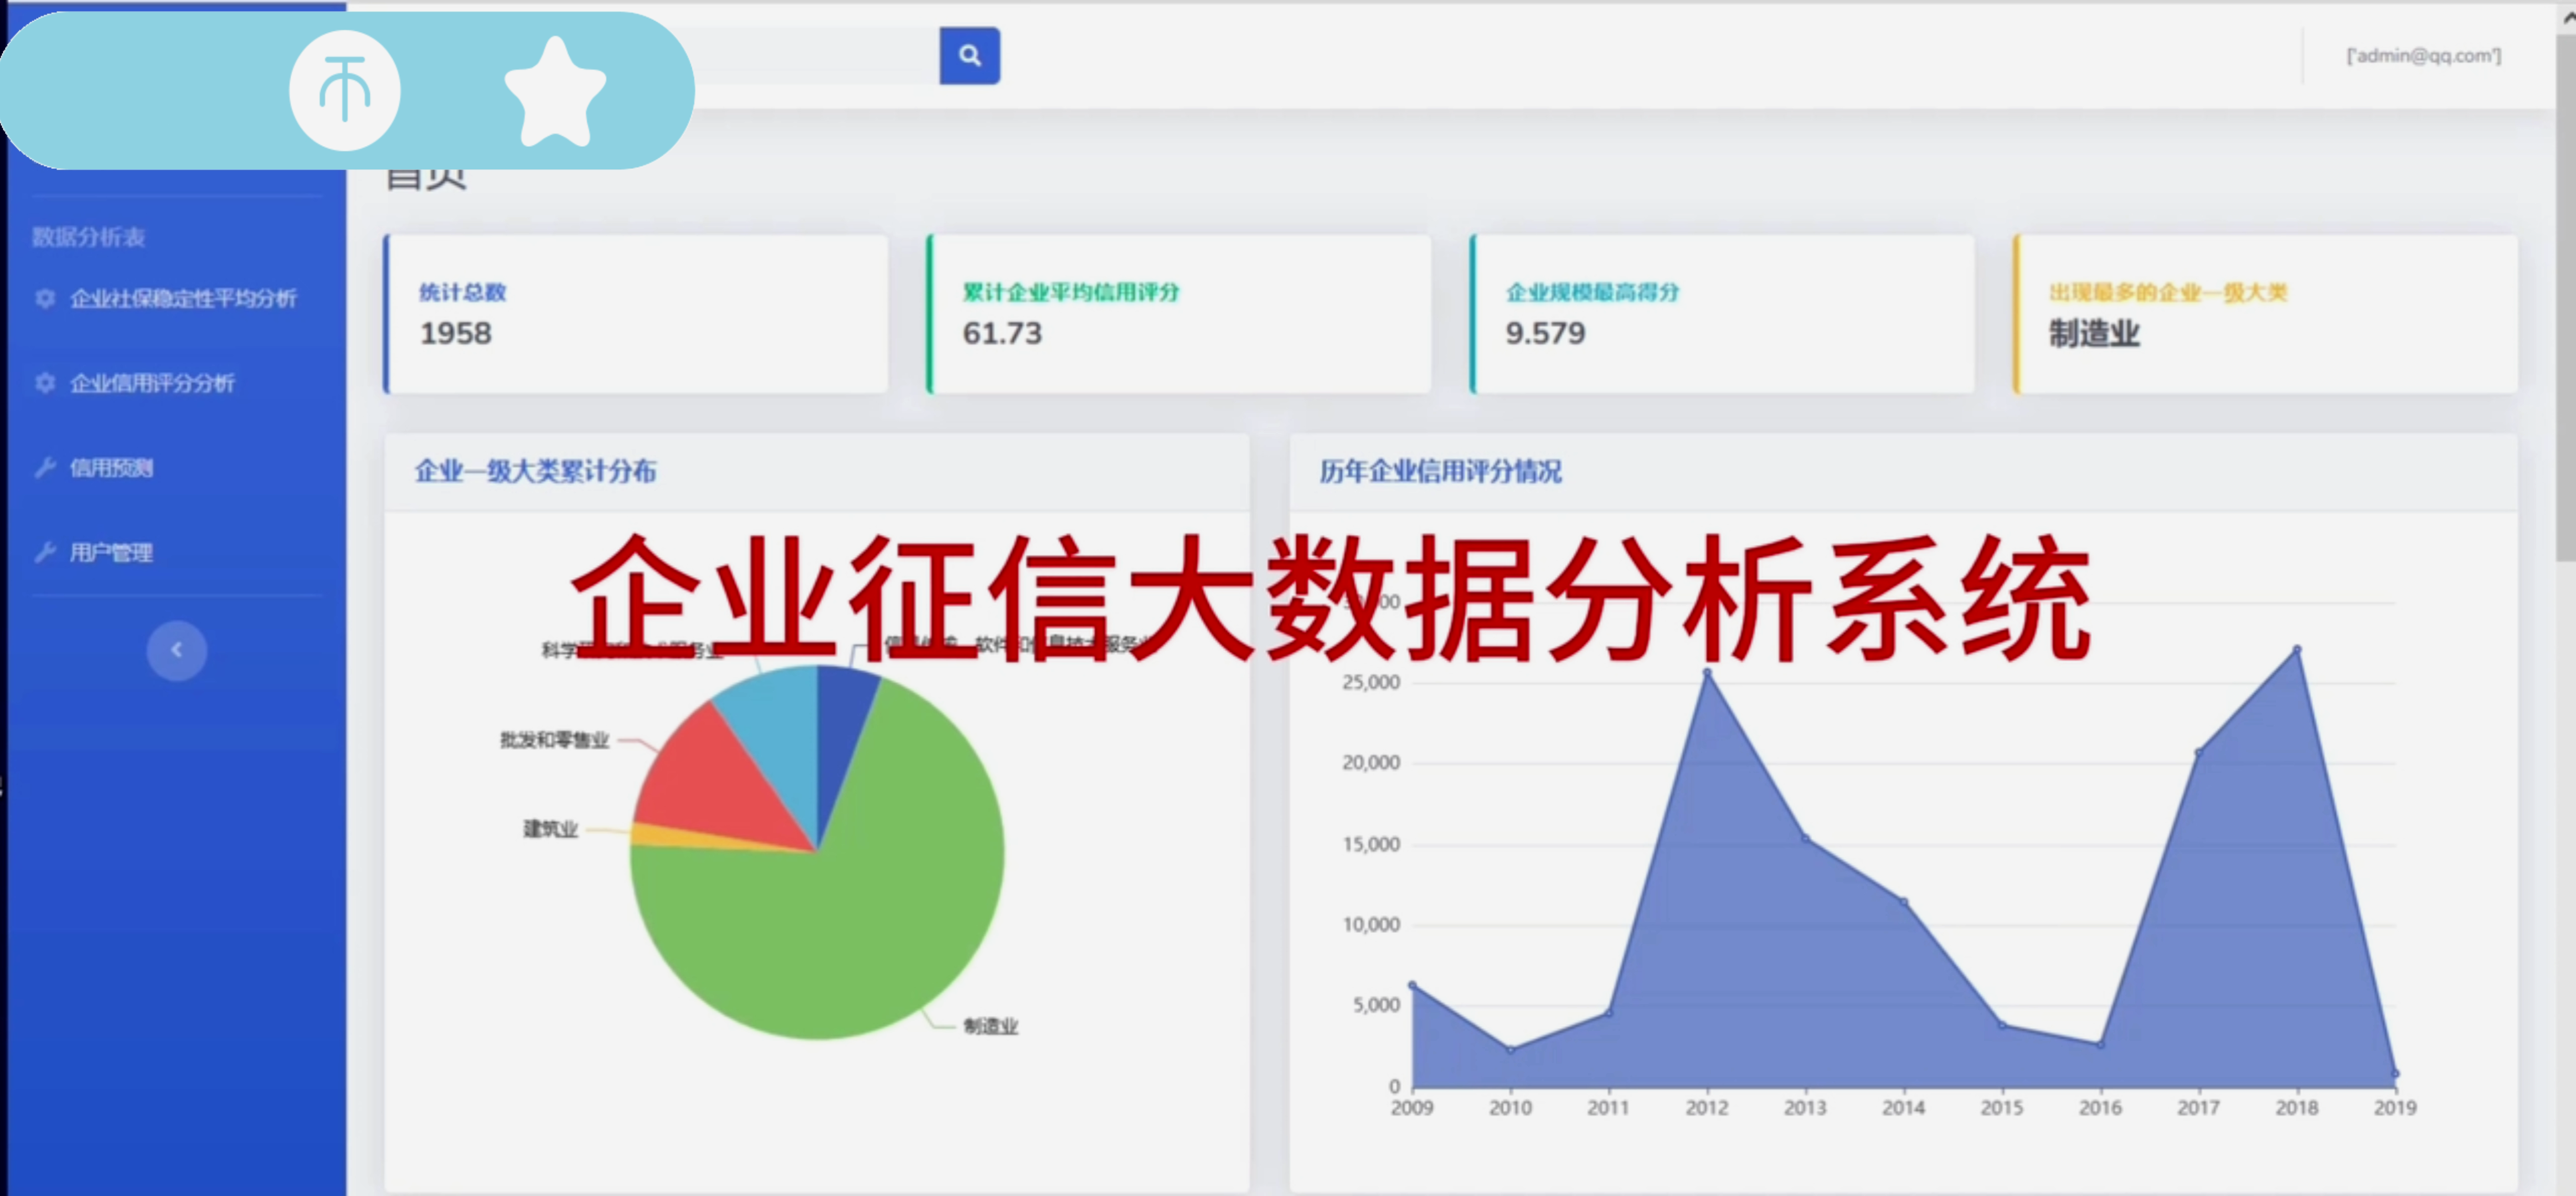Click gear icon beside 企业社保稳定性平均分析
Viewport: 2576px width, 1196px height.
point(45,298)
